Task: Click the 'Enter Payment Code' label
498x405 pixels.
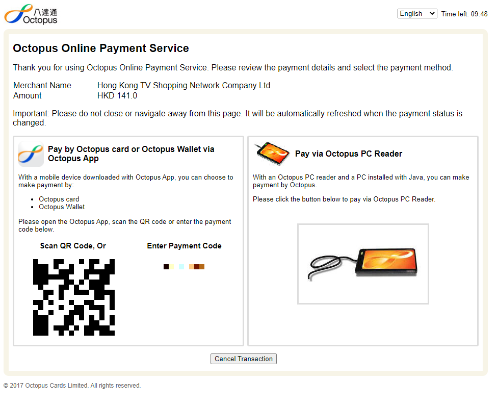Action: pyautogui.click(x=184, y=246)
